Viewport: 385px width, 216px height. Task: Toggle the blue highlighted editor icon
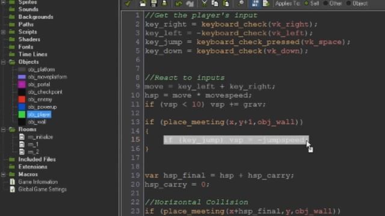coord(255,4)
